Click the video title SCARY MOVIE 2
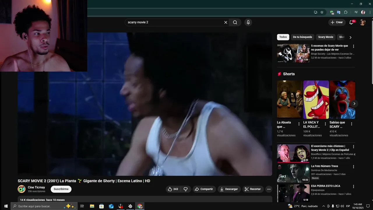 pos(84,181)
